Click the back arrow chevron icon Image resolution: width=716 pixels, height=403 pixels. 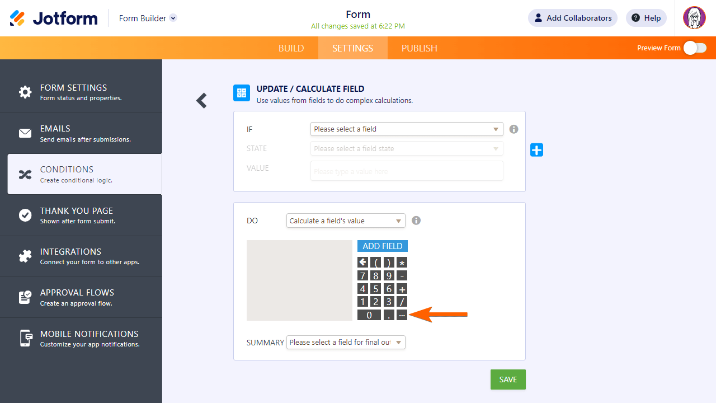coord(201,100)
